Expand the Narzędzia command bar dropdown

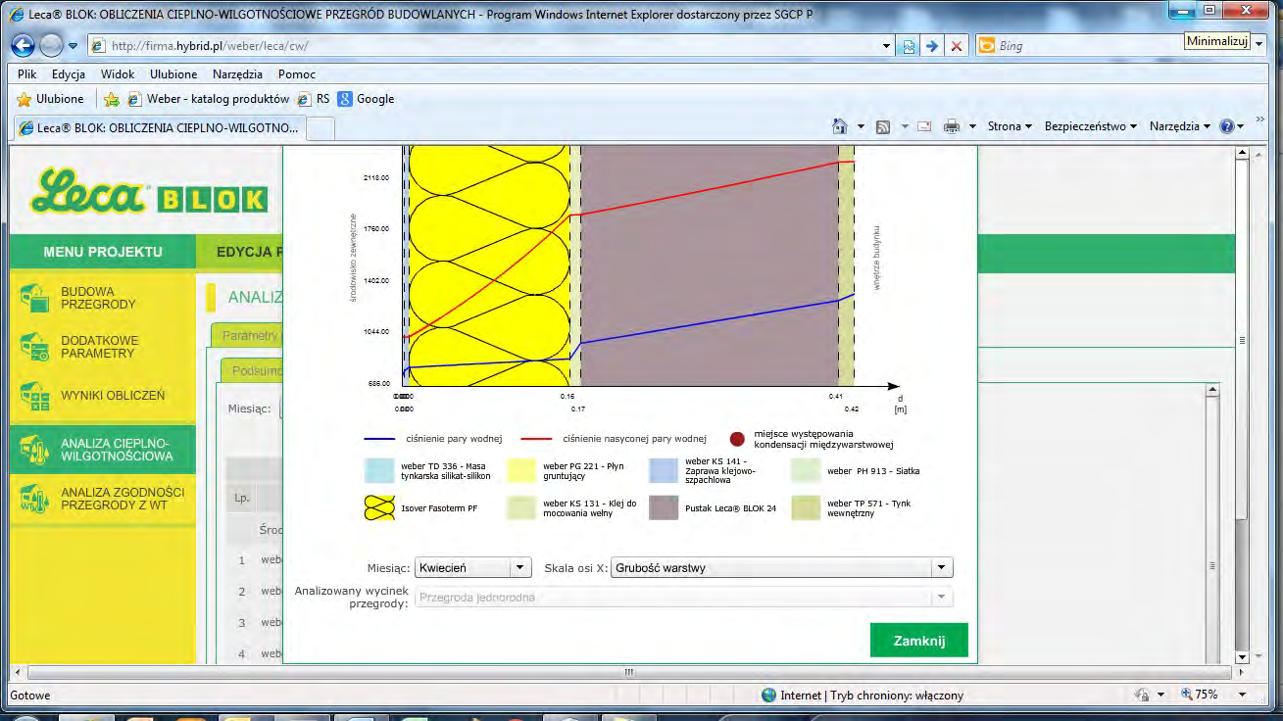click(1180, 126)
